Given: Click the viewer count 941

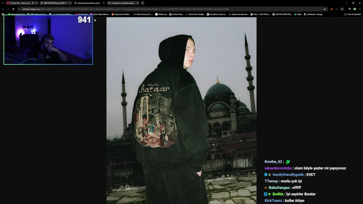Looking at the screenshot, I should click(84, 20).
